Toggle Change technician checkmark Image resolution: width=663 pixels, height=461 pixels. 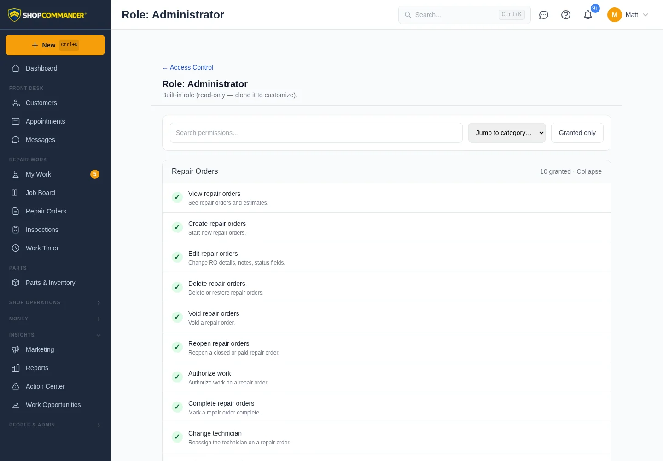coord(177,437)
